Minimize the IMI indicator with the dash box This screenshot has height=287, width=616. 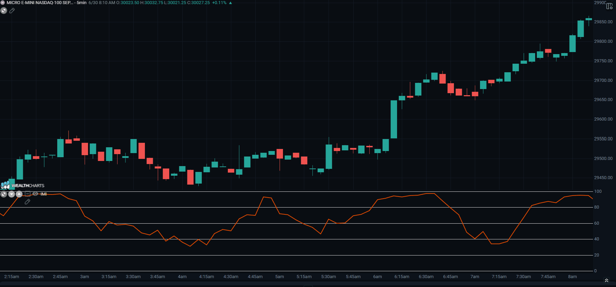click(27, 194)
